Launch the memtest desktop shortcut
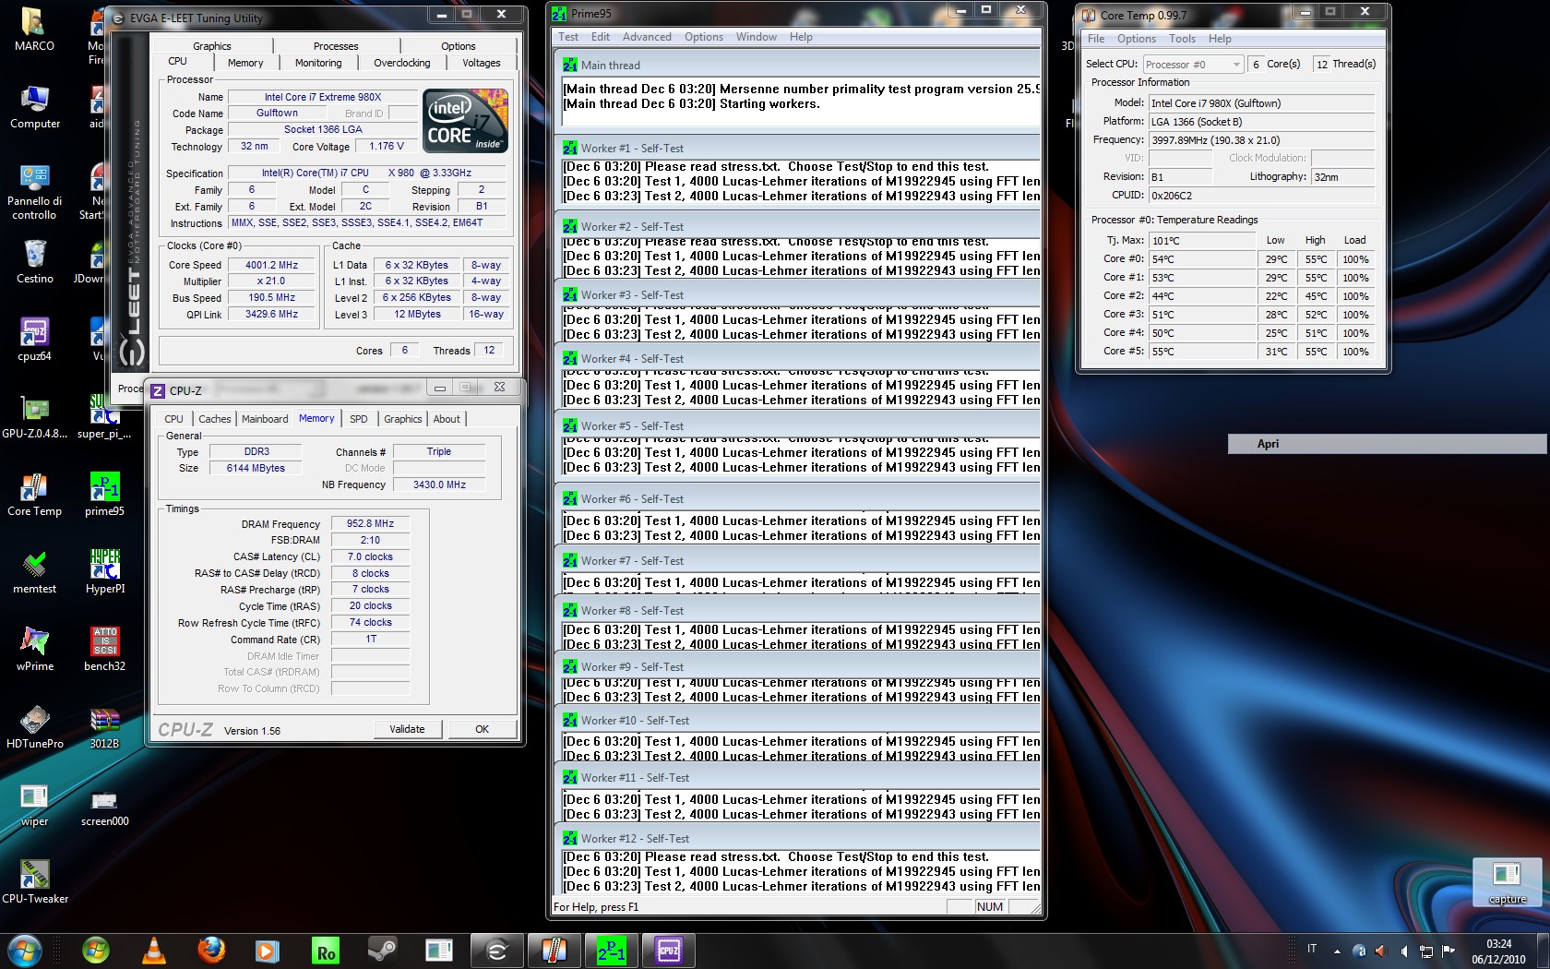This screenshot has height=969, width=1550. coord(34,571)
